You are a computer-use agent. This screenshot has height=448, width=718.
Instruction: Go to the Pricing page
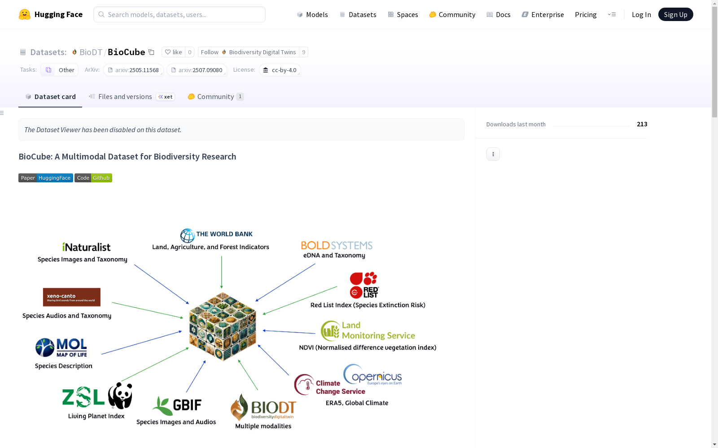(x=586, y=14)
